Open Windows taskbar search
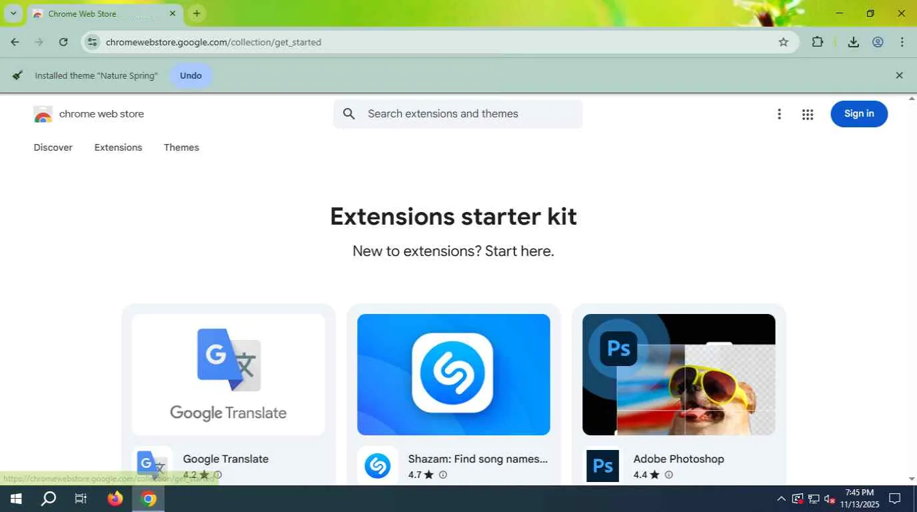 [49, 499]
